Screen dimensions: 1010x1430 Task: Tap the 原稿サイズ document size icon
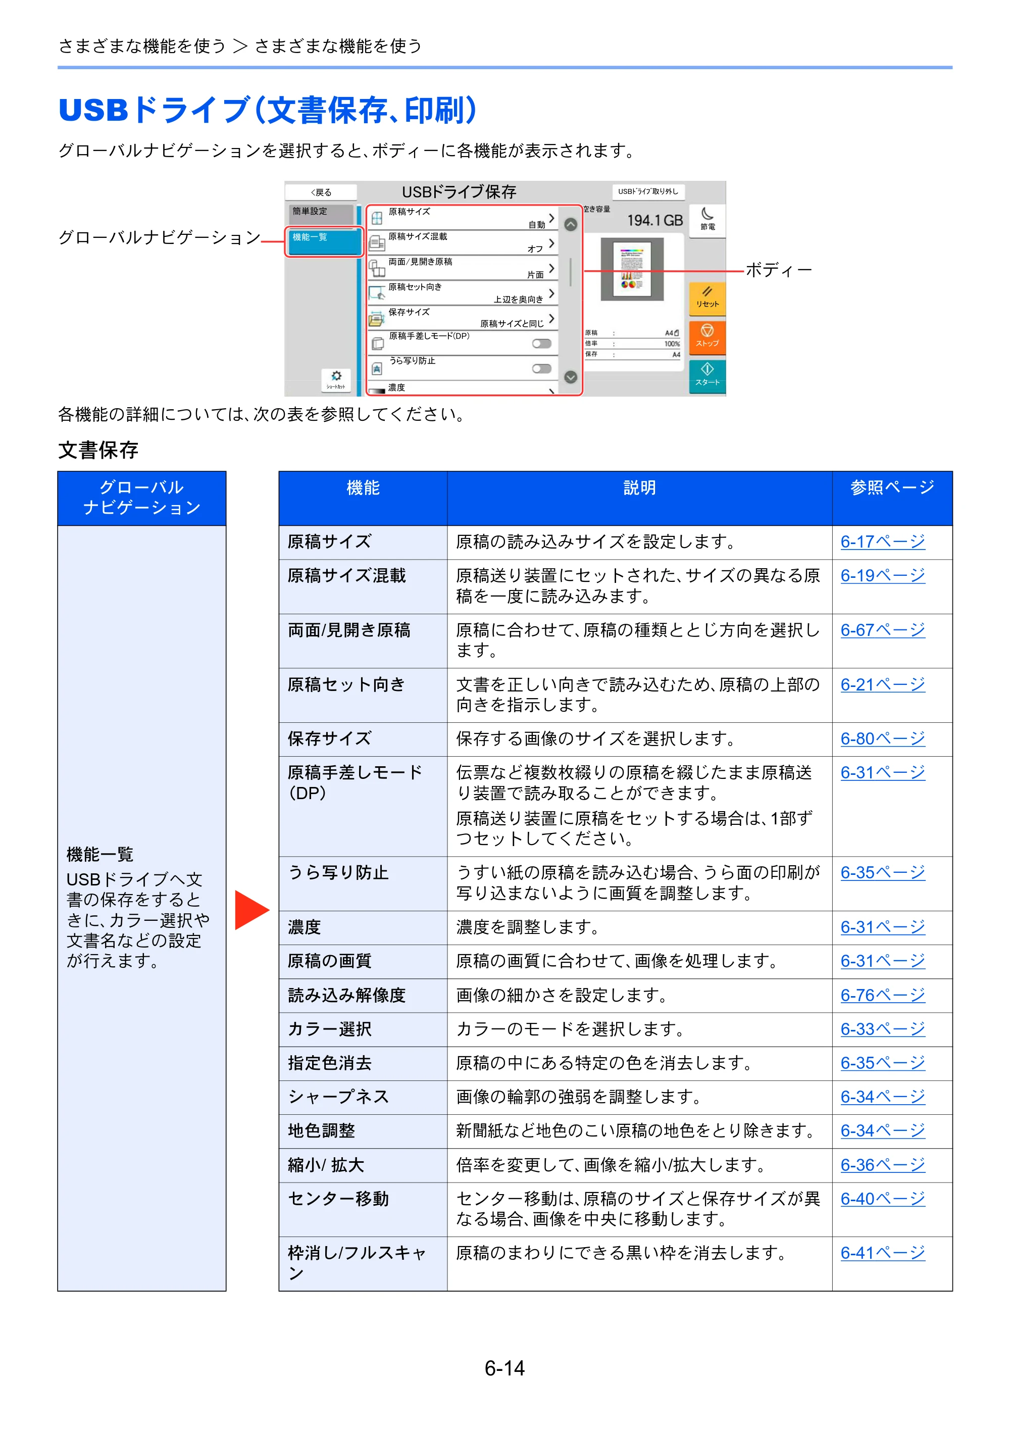(377, 219)
